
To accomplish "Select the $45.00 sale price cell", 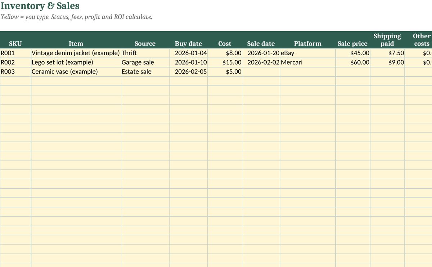I will click(x=353, y=53).
